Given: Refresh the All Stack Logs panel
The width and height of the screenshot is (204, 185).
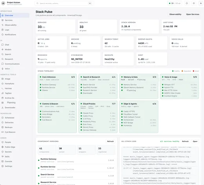Looking at the screenshot, I should coord(185,141).
